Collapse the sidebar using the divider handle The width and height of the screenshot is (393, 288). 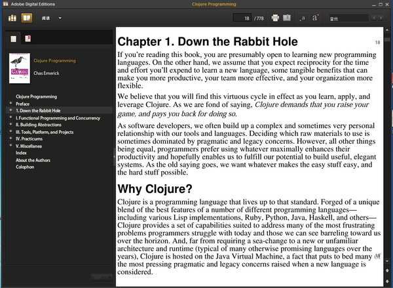coord(114,157)
